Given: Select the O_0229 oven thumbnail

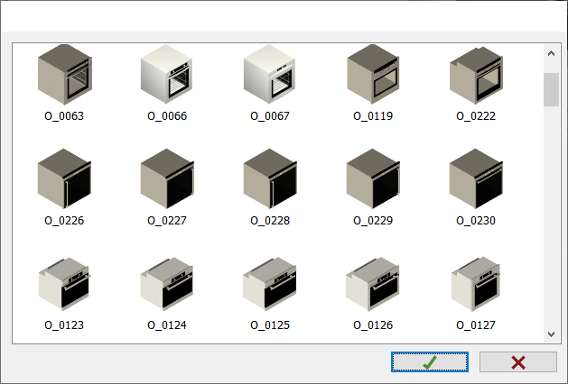Looking at the screenshot, I should click(373, 178).
